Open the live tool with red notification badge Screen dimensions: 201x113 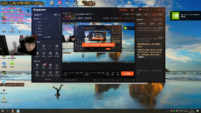click(44, 65)
